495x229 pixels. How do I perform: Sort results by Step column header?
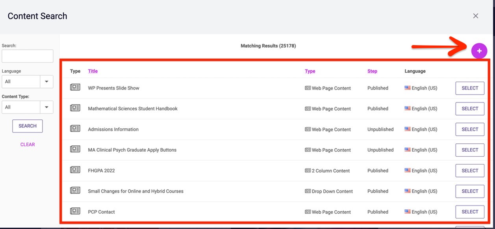point(372,71)
